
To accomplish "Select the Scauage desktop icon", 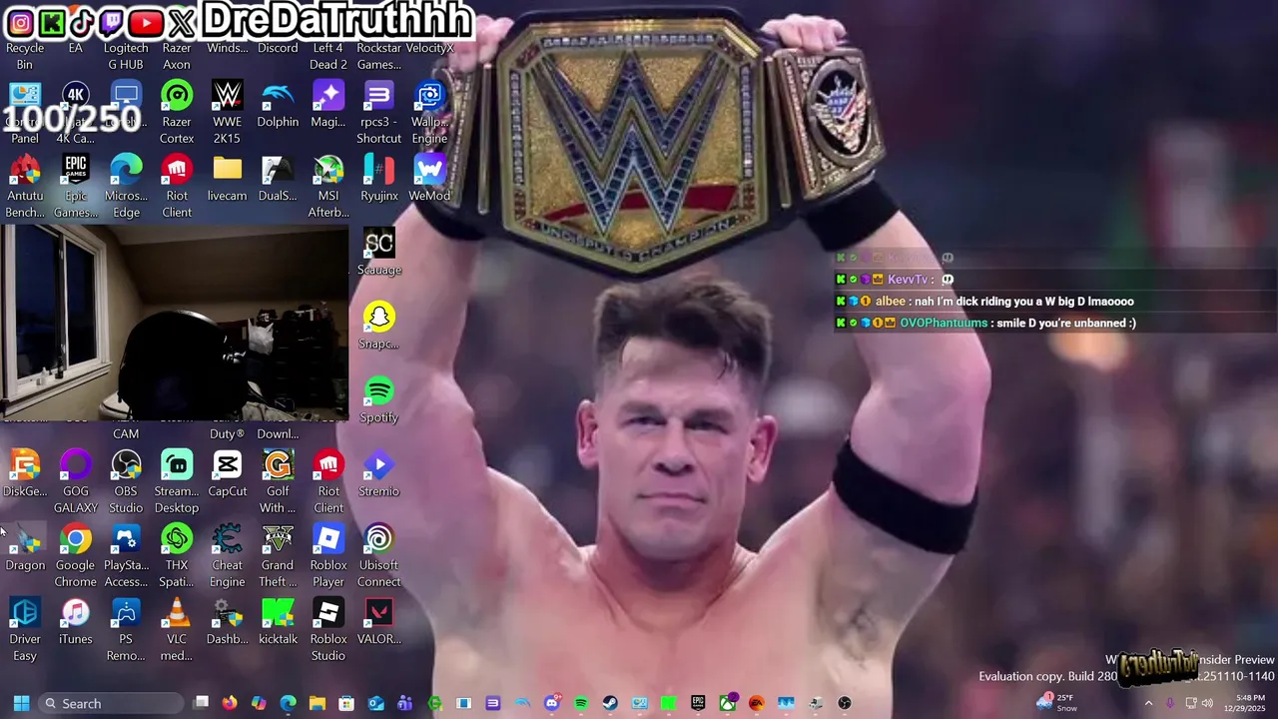I will (379, 253).
